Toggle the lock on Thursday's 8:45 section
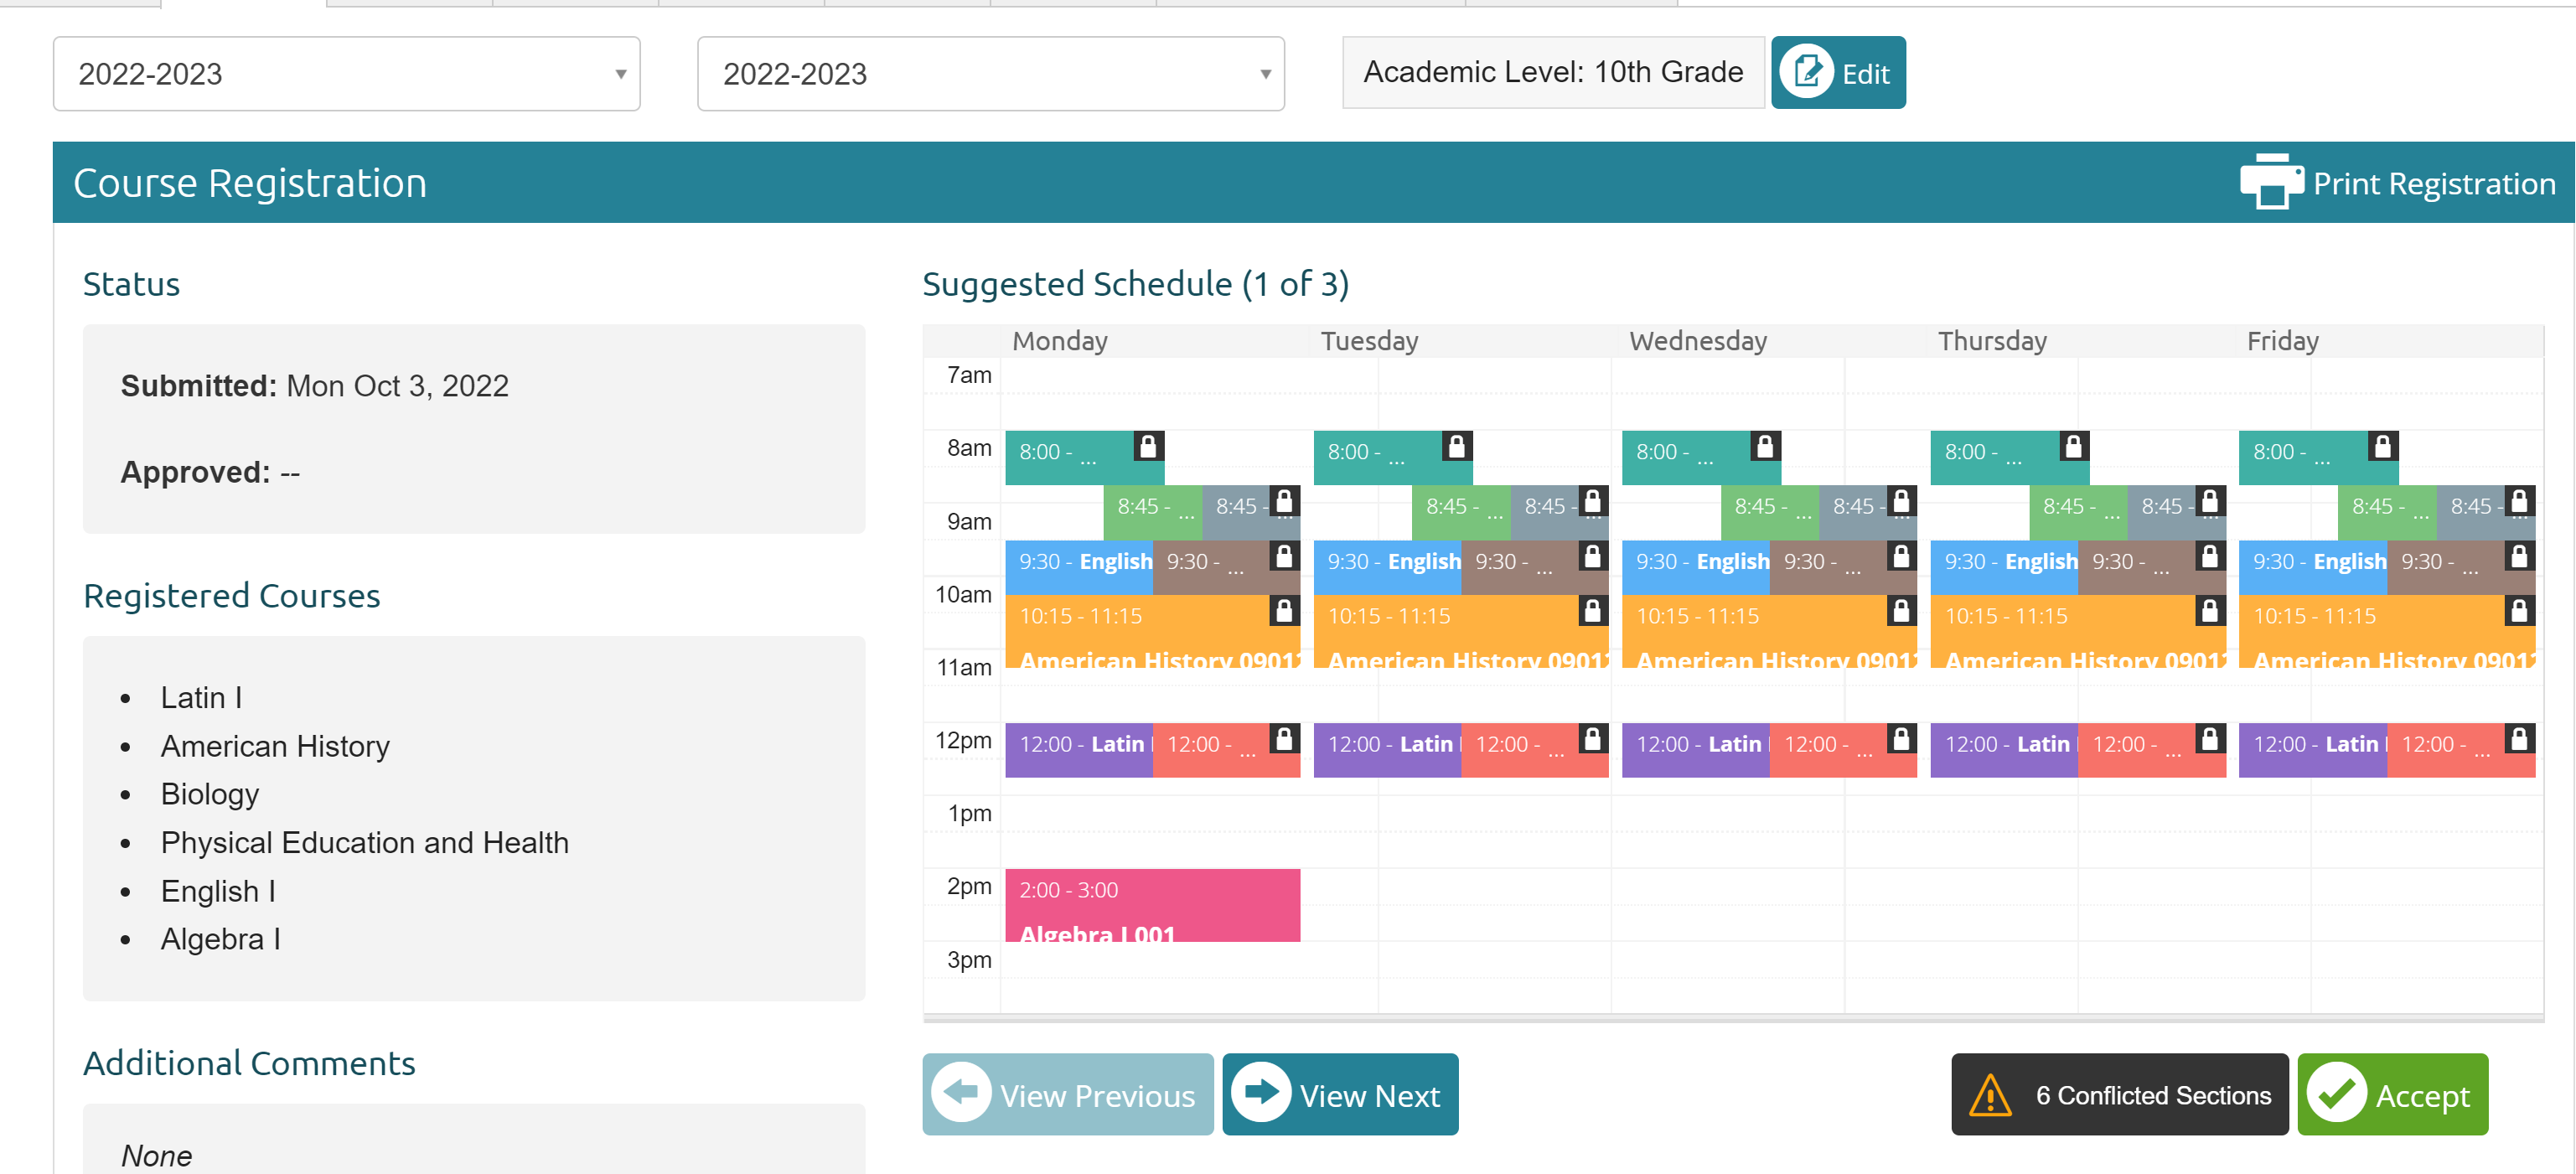This screenshot has height=1174, width=2576. [2210, 500]
